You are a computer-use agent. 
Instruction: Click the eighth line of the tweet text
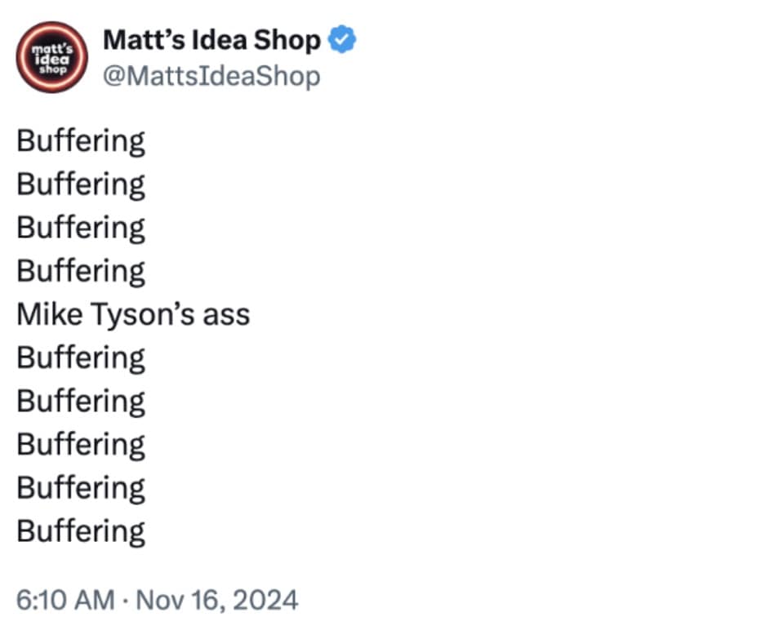pos(81,444)
